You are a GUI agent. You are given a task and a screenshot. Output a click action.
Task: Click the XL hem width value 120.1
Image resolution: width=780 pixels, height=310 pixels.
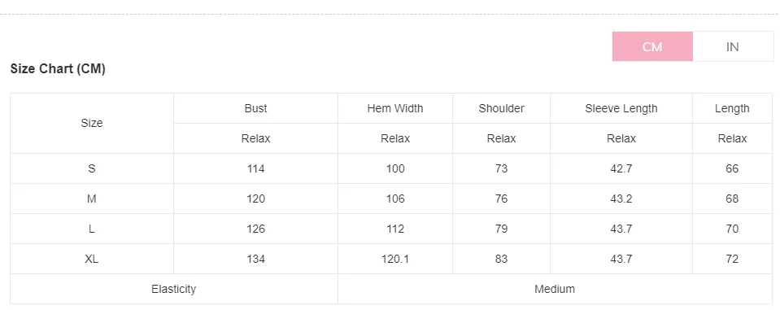(395, 259)
